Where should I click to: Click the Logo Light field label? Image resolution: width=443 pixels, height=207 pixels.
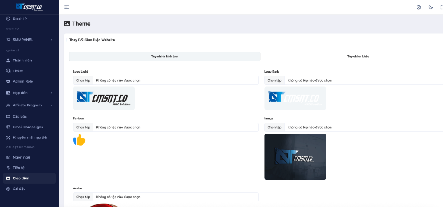pyautogui.click(x=80, y=71)
